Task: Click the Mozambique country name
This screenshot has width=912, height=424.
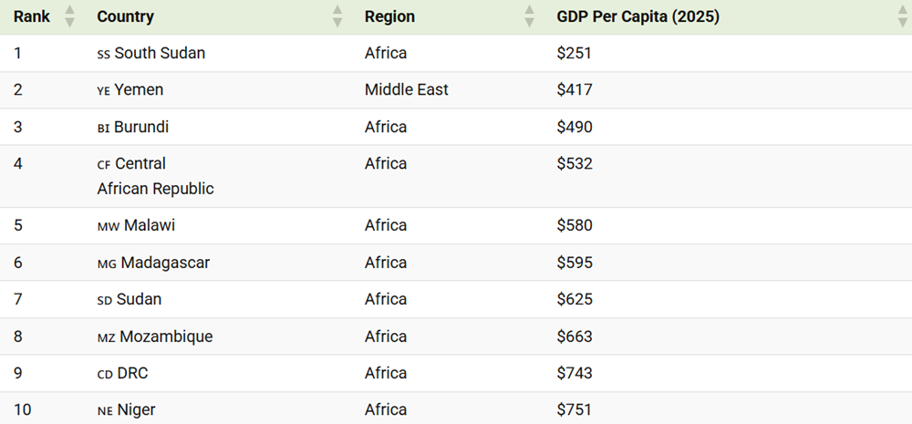Action: [166, 336]
